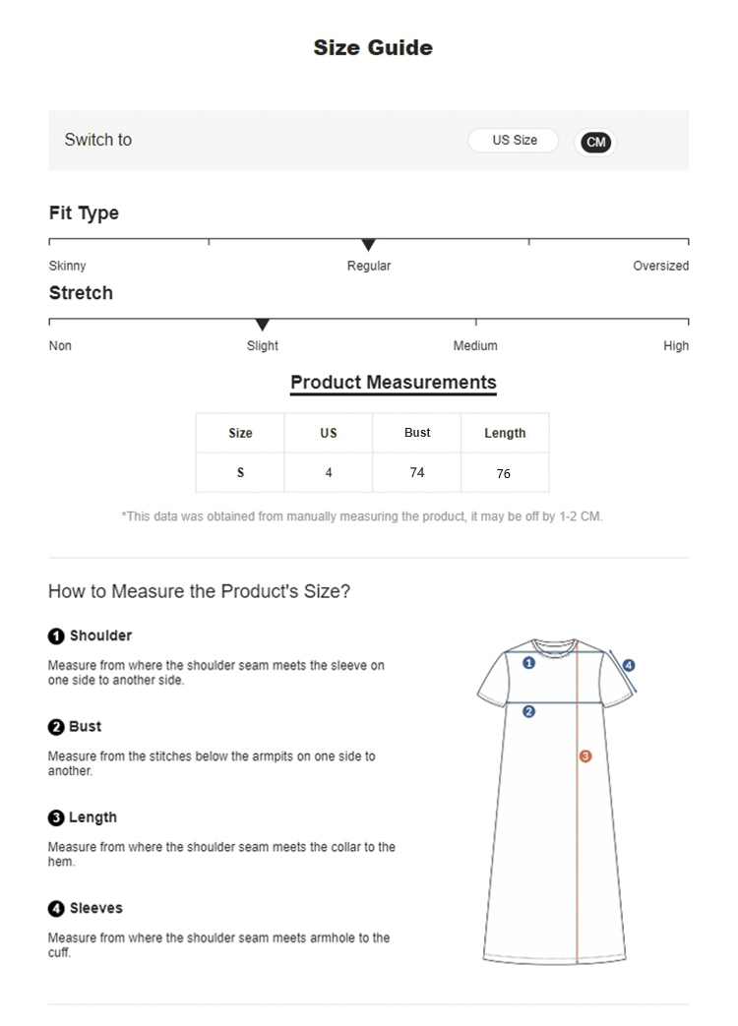Click blue marker 4 on dress sleeve
738x1026 pixels.
pyautogui.click(x=629, y=665)
